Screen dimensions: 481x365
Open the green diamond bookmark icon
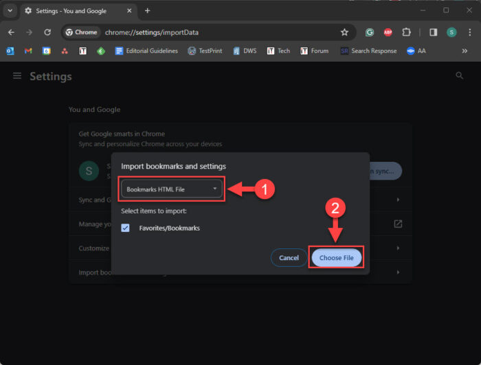pyautogui.click(x=101, y=51)
